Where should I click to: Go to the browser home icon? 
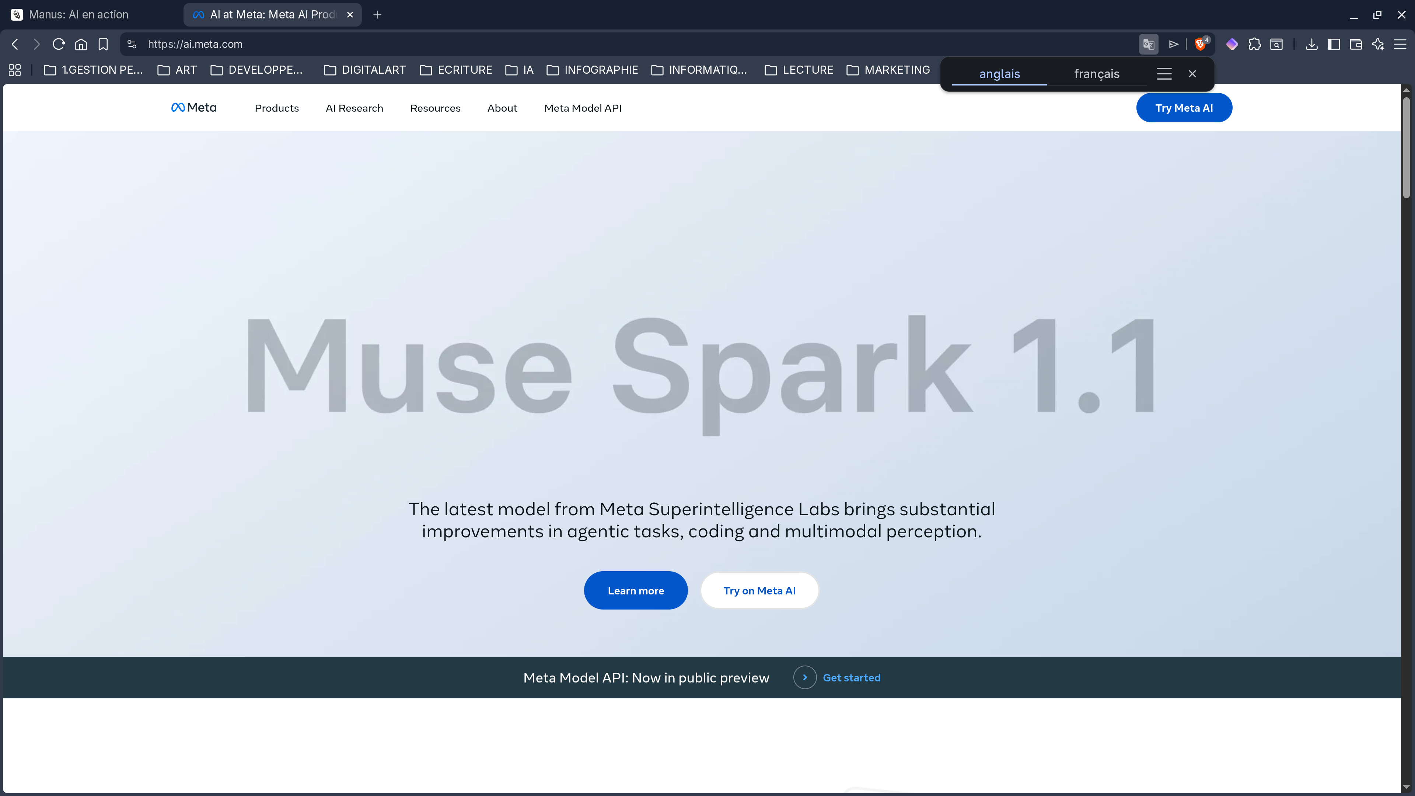coord(81,44)
